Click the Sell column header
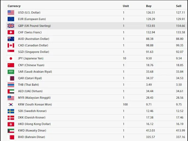Viewport: 188px width, 141px height. [x=178, y=6]
